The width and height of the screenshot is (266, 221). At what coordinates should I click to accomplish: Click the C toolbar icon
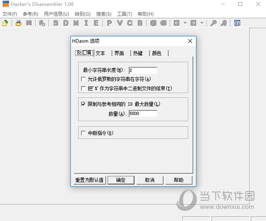[130, 23]
